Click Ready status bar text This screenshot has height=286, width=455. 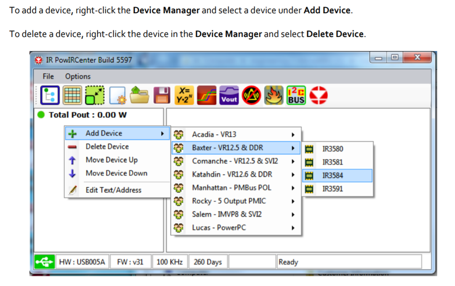tap(288, 262)
